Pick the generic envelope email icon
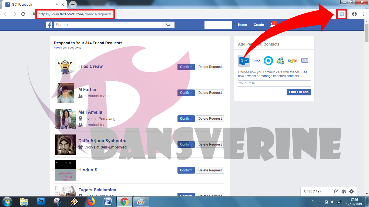Image resolution: width=369 pixels, height=207 pixels. coord(305,60)
